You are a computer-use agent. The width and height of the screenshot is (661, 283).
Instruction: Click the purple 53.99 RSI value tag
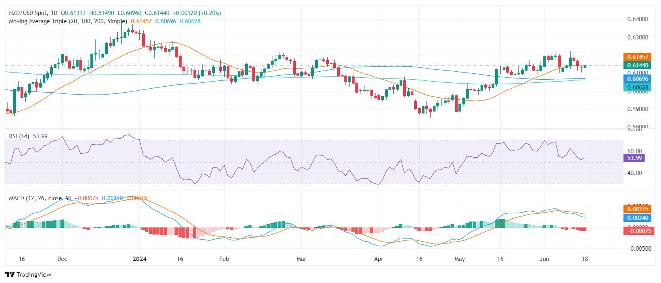point(634,158)
